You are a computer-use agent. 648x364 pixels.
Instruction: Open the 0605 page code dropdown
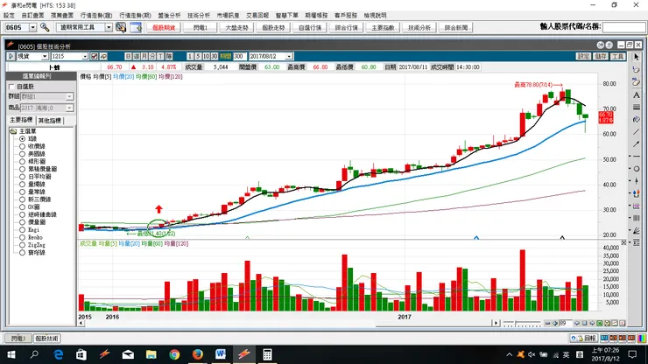[x=32, y=27]
